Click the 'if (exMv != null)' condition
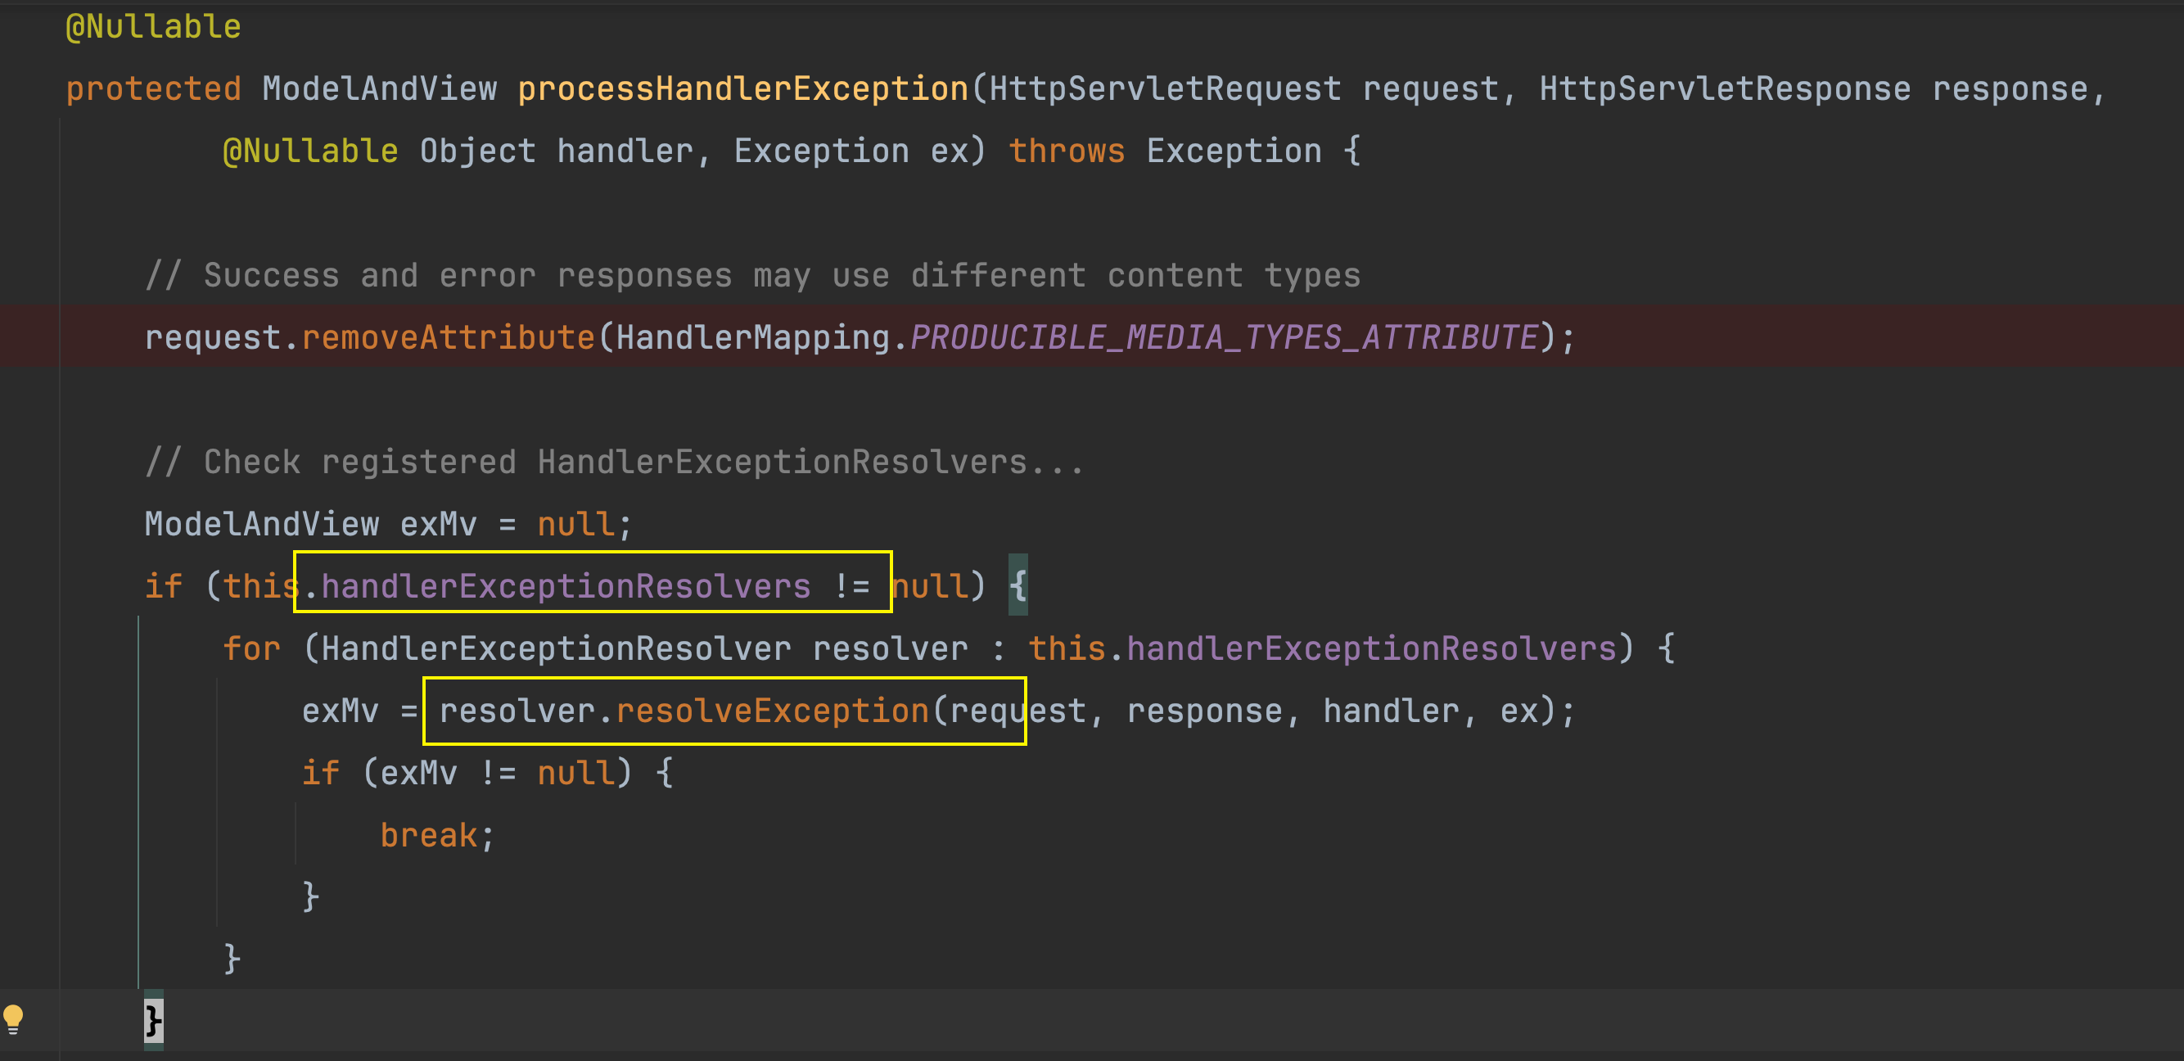 tap(497, 773)
